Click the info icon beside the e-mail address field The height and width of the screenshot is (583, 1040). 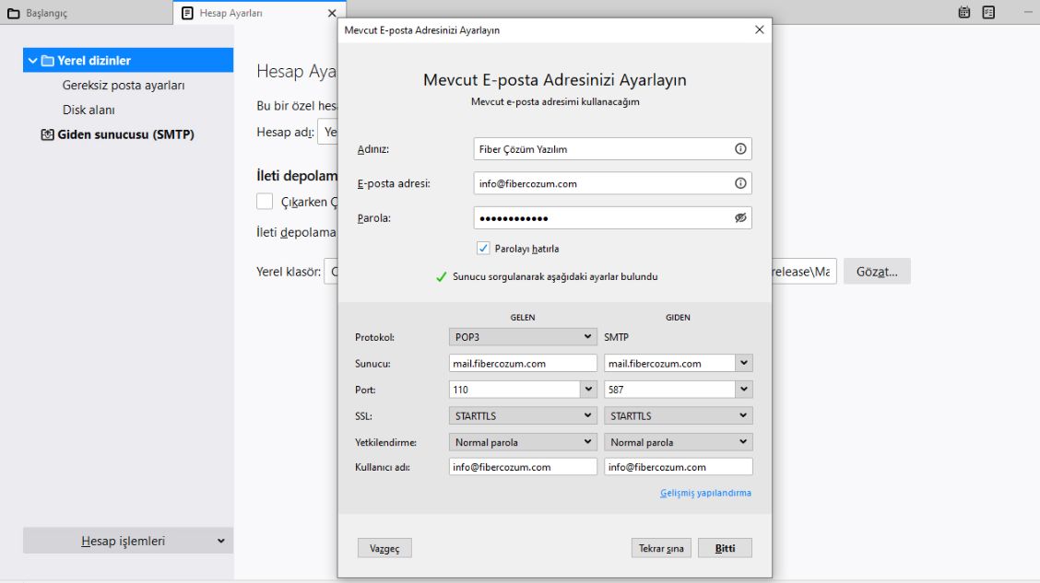(x=739, y=183)
